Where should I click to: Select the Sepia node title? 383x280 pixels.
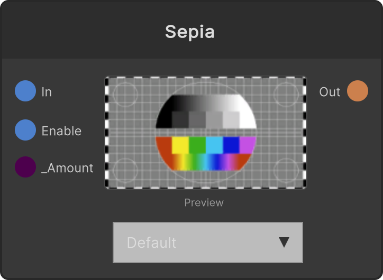click(x=190, y=32)
